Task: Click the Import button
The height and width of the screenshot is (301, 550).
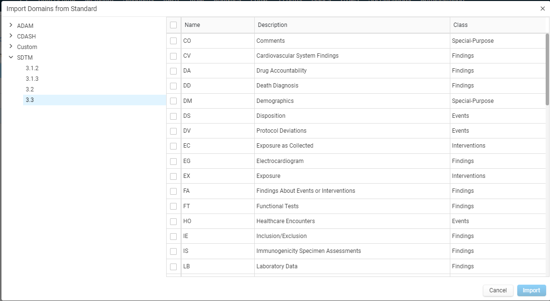Action: [531, 290]
